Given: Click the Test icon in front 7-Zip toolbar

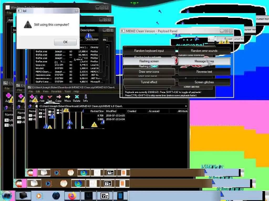Looking at the screenshot, I should pyautogui.click(x=50, y=97).
